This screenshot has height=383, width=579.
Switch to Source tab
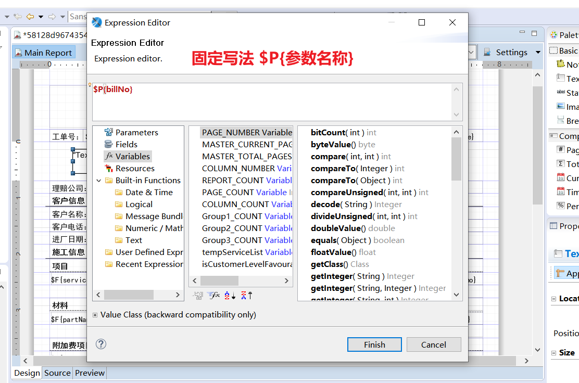[x=57, y=373]
